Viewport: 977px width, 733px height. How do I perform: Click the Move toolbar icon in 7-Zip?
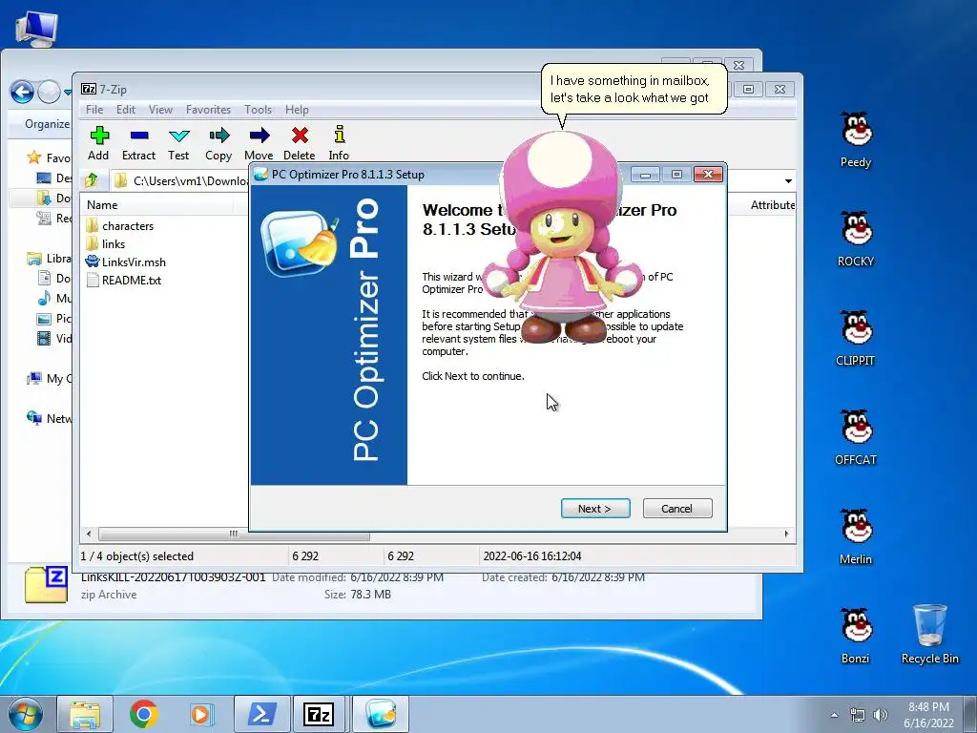tap(259, 143)
